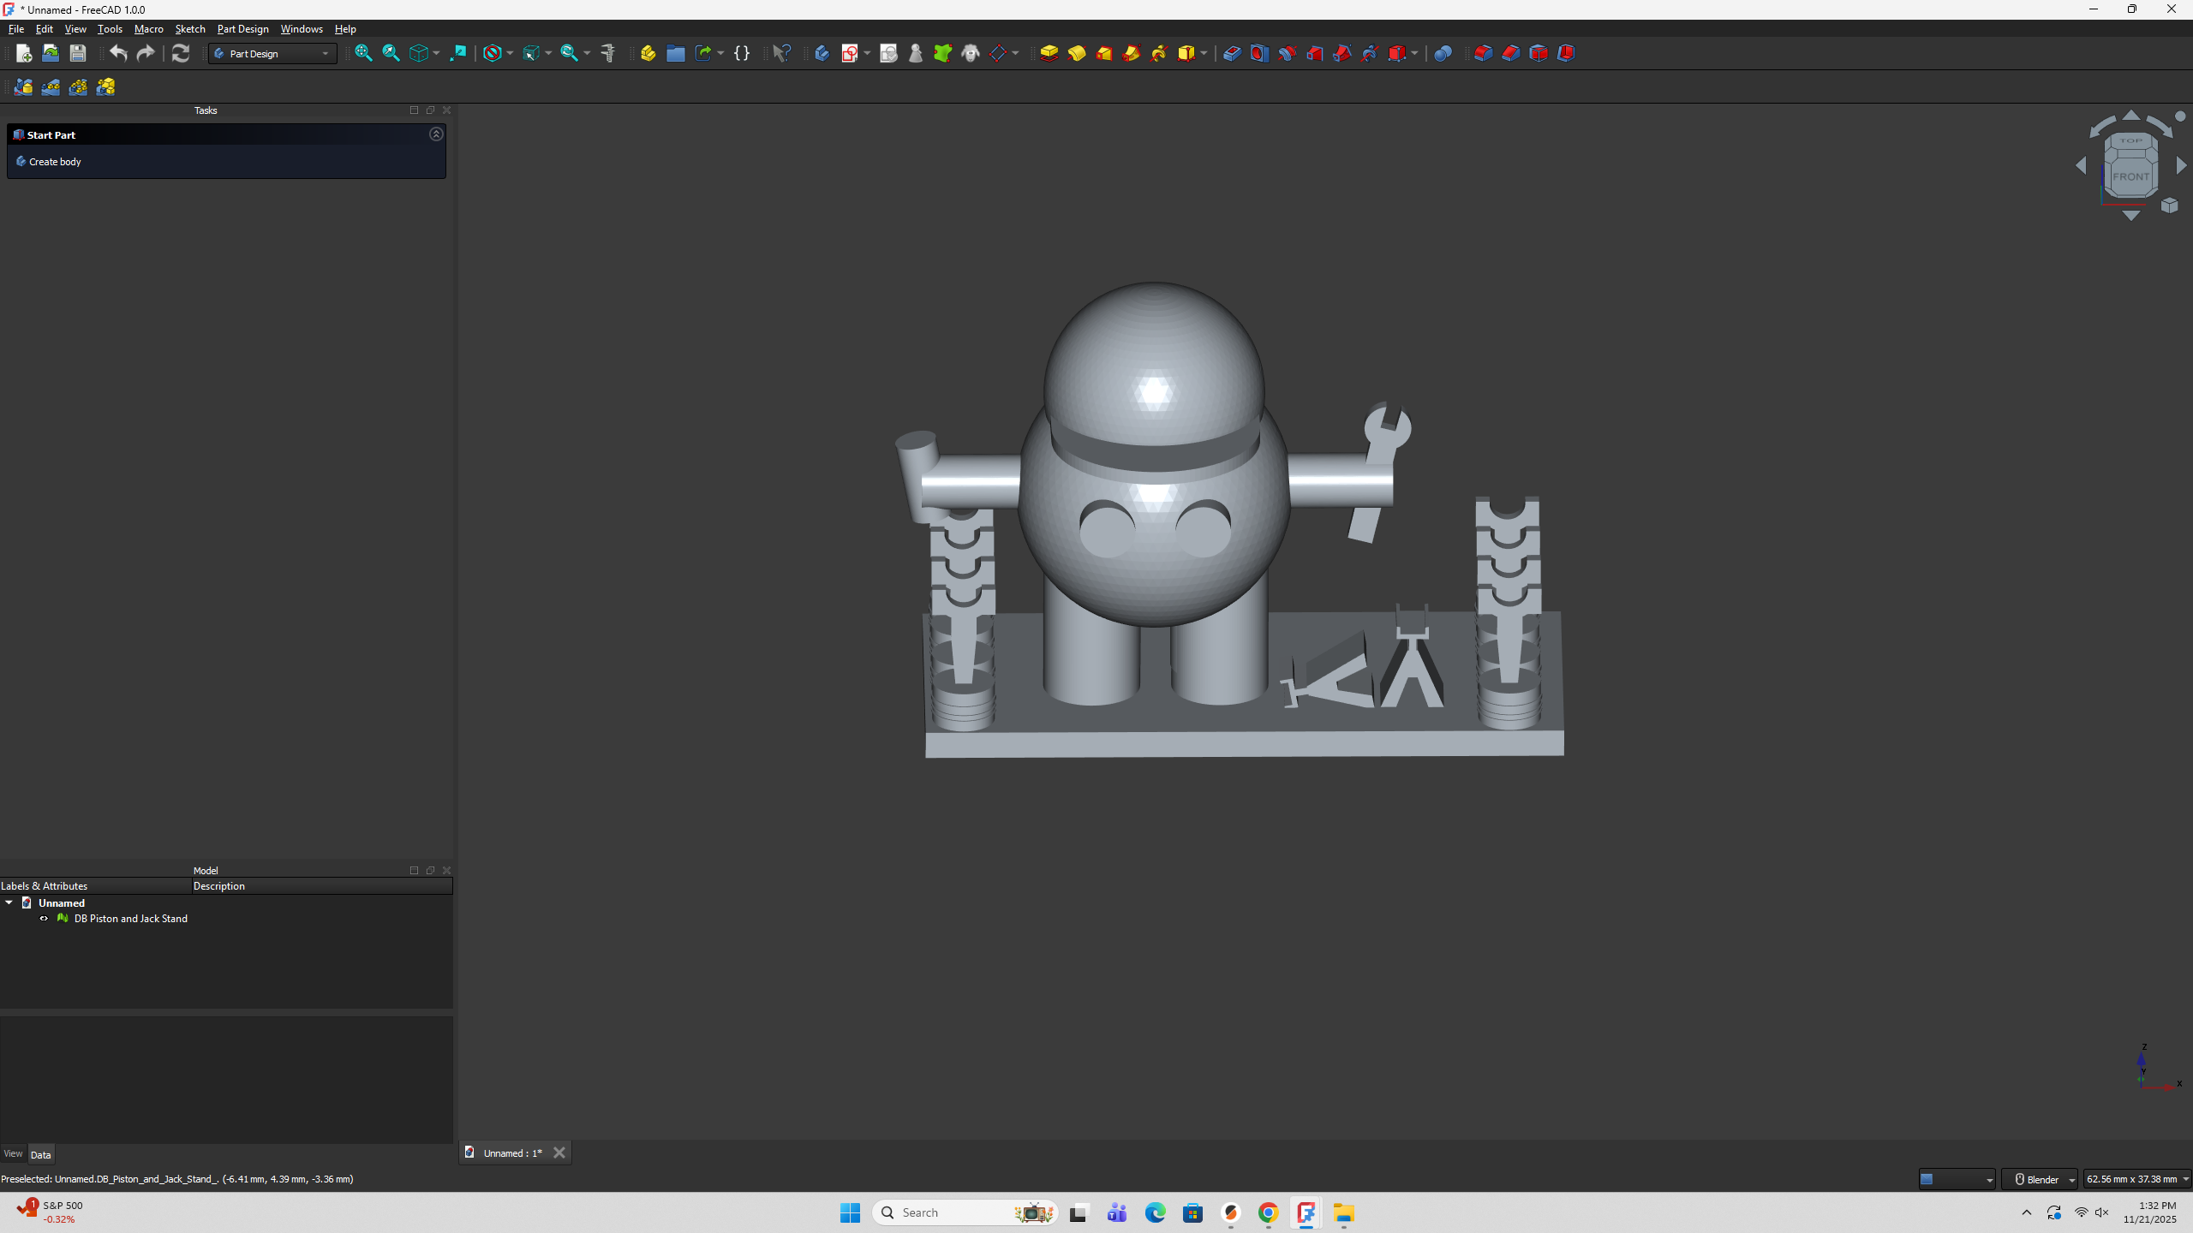2193x1233 pixels.
Task: Click the Refresh recompute icon
Action: [180, 53]
